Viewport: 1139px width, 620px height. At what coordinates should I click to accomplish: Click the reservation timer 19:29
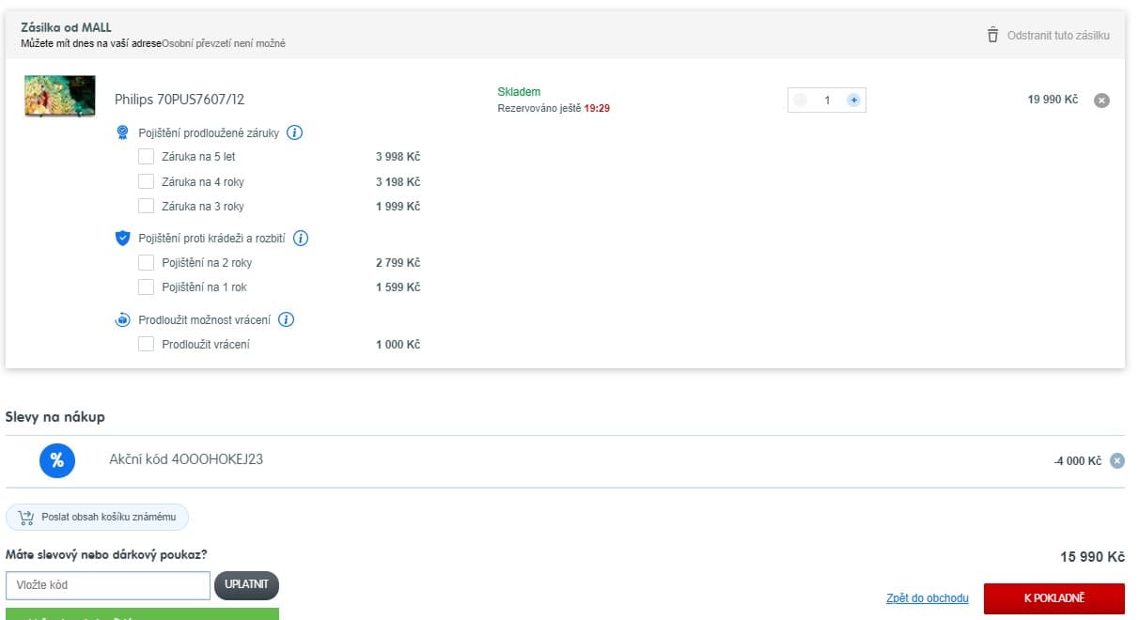click(x=598, y=109)
